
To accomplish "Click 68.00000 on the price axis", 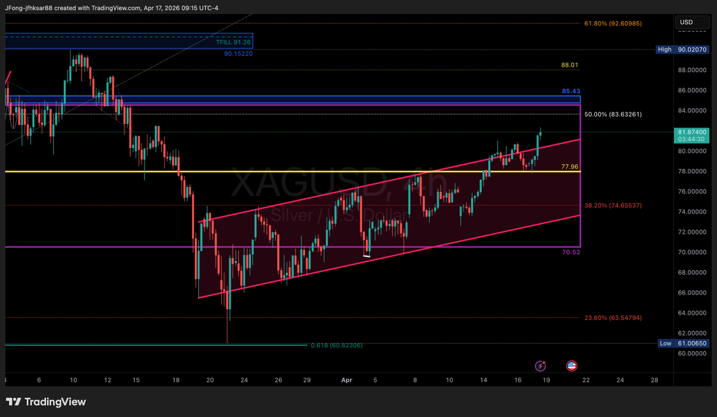I will pos(693,272).
